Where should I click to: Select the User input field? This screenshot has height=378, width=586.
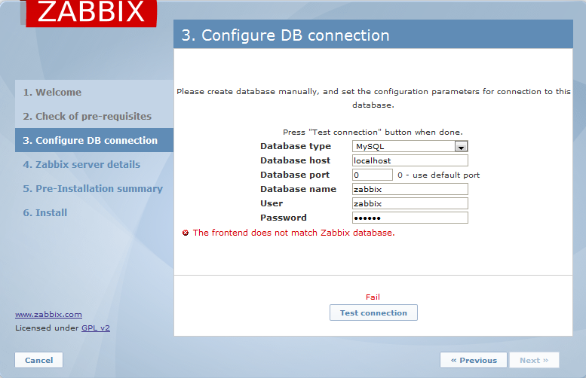(410, 203)
